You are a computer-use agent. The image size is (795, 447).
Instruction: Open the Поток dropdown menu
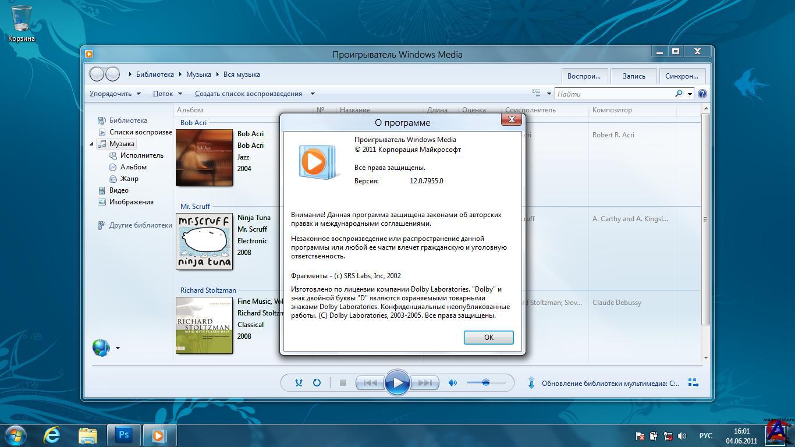pyautogui.click(x=167, y=94)
